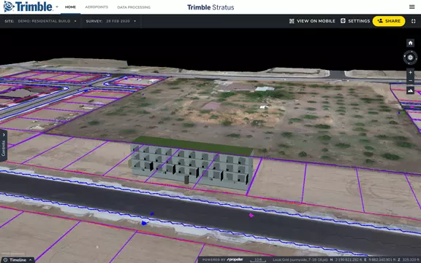The height and width of the screenshot is (263, 421).
Task: Zoom out with the minus button
Action: (x=410, y=81)
